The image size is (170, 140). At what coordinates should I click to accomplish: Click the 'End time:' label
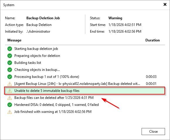click(x=97, y=32)
